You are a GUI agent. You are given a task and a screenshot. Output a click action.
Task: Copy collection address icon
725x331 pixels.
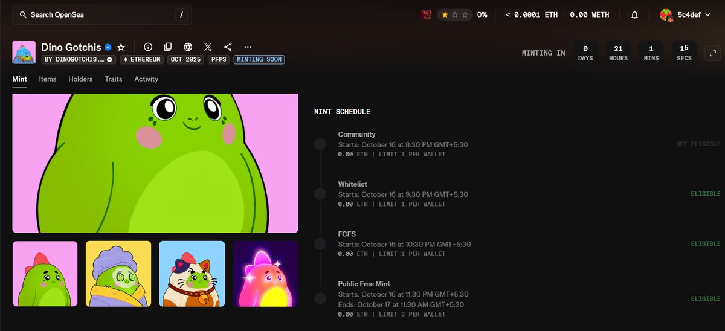pyautogui.click(x=168, y=47)
